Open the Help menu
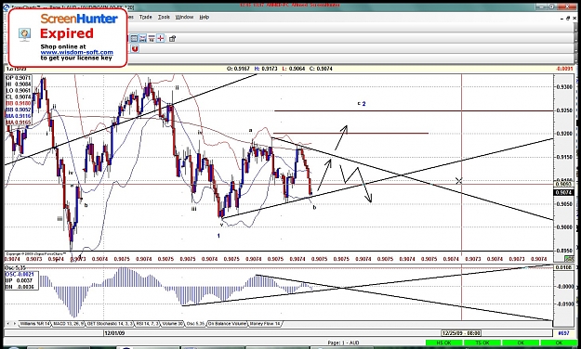Viewport: 581px width, 349px height. coord(205,17)
